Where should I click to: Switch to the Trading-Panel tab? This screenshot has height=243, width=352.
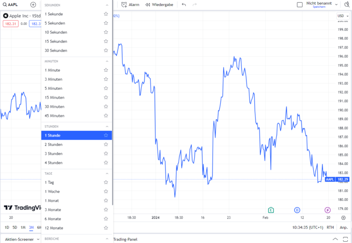[x=125, y=239]
